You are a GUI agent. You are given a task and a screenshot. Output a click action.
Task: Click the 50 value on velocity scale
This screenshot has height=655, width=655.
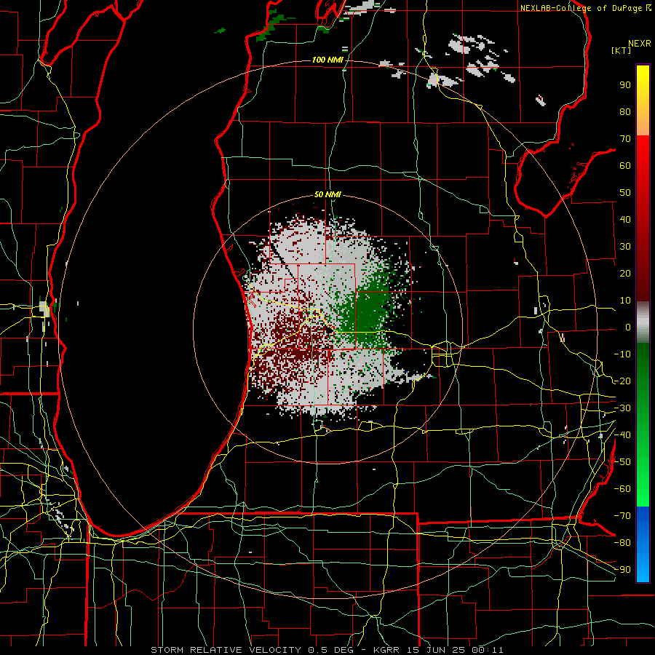(x=625, y=193)
